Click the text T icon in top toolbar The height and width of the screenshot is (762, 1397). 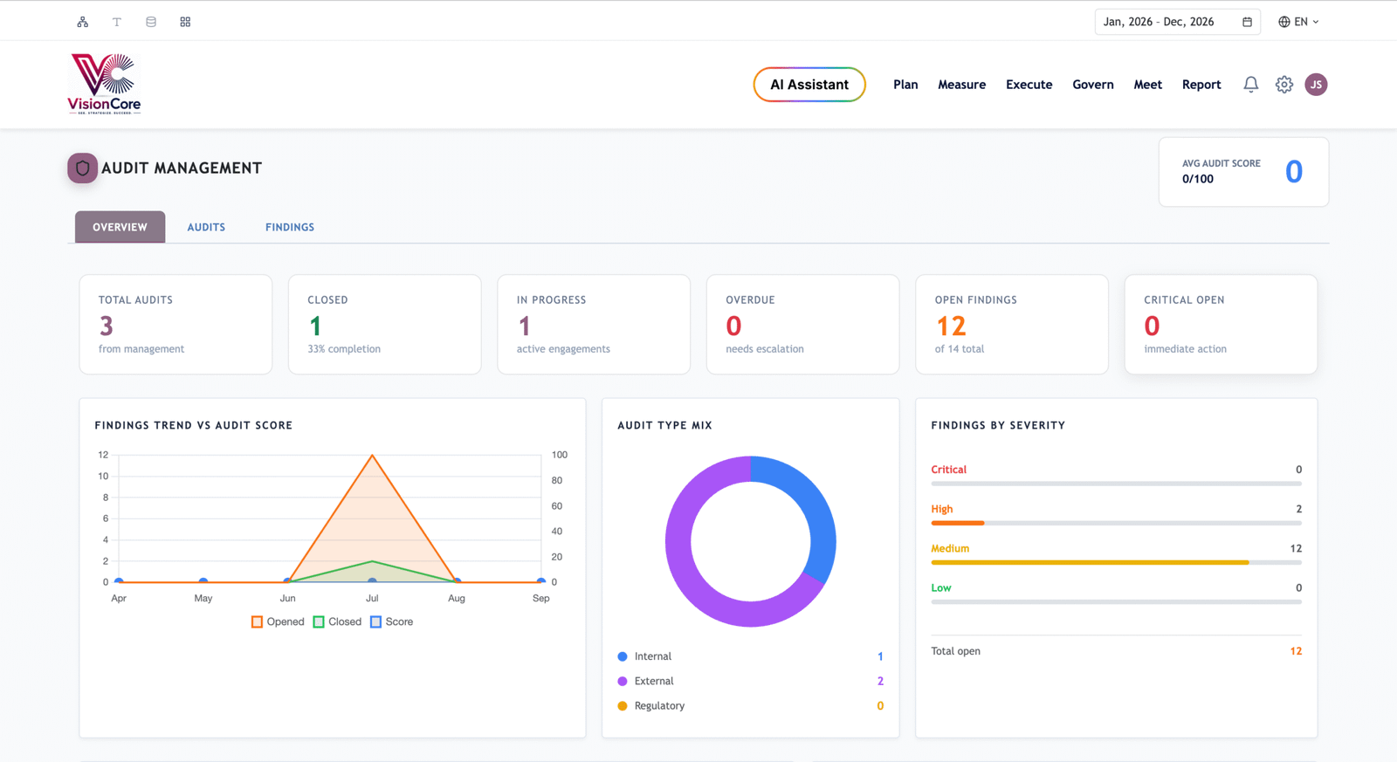point(117,22)
